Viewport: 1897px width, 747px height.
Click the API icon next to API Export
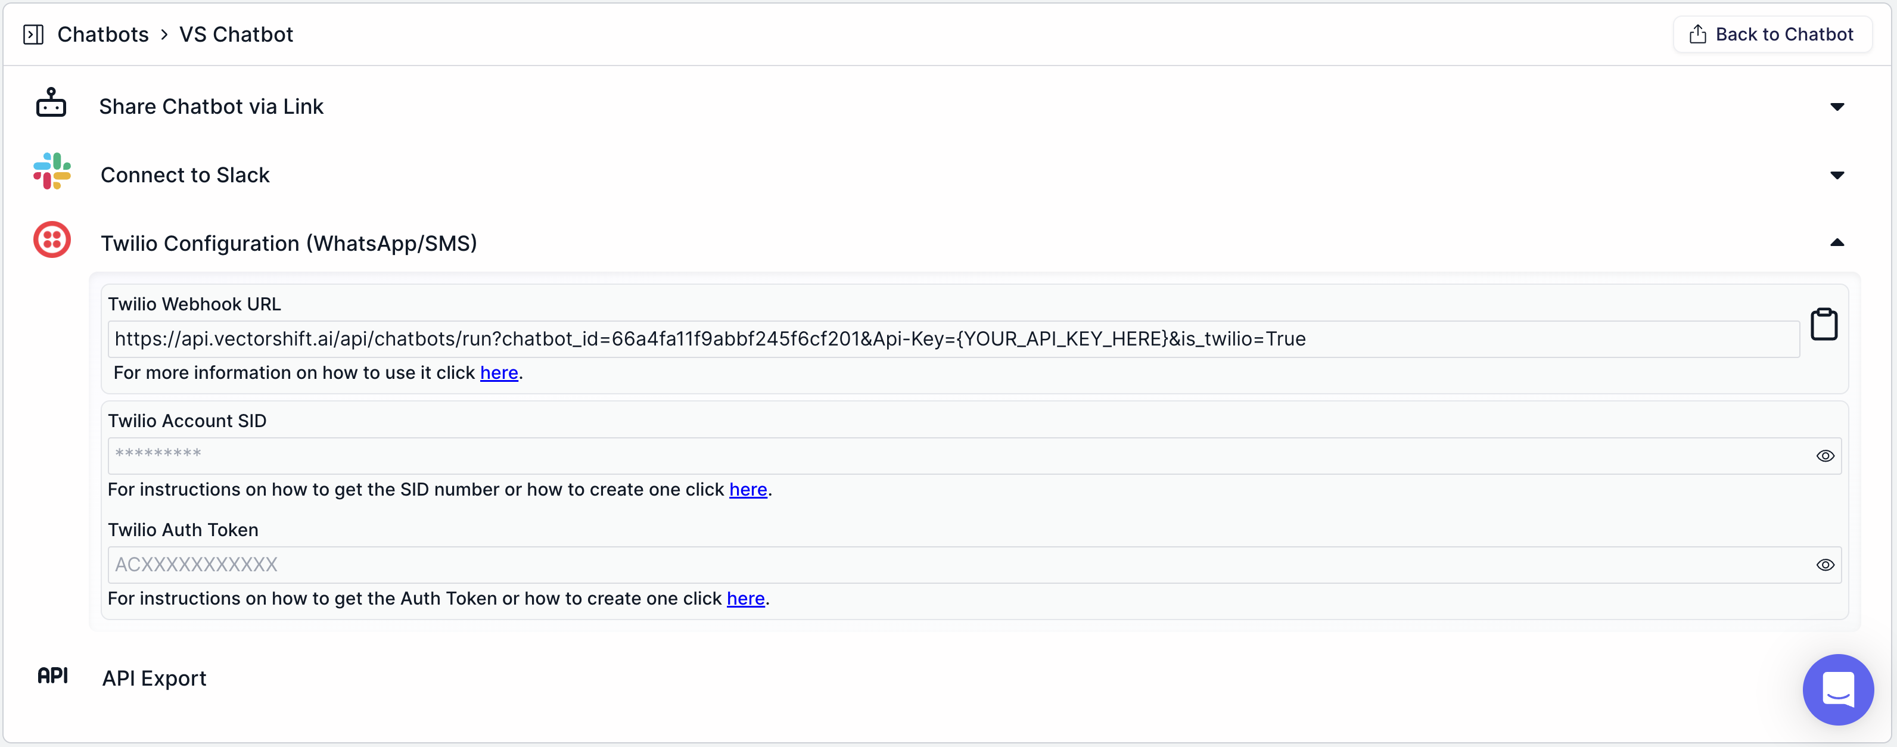click(x=53, y=675)
